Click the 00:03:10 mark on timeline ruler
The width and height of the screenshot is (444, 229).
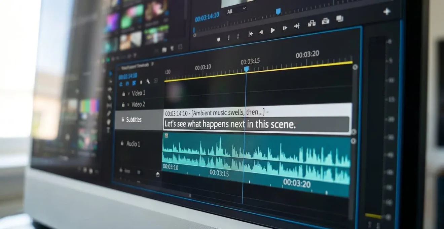[203, 67]
